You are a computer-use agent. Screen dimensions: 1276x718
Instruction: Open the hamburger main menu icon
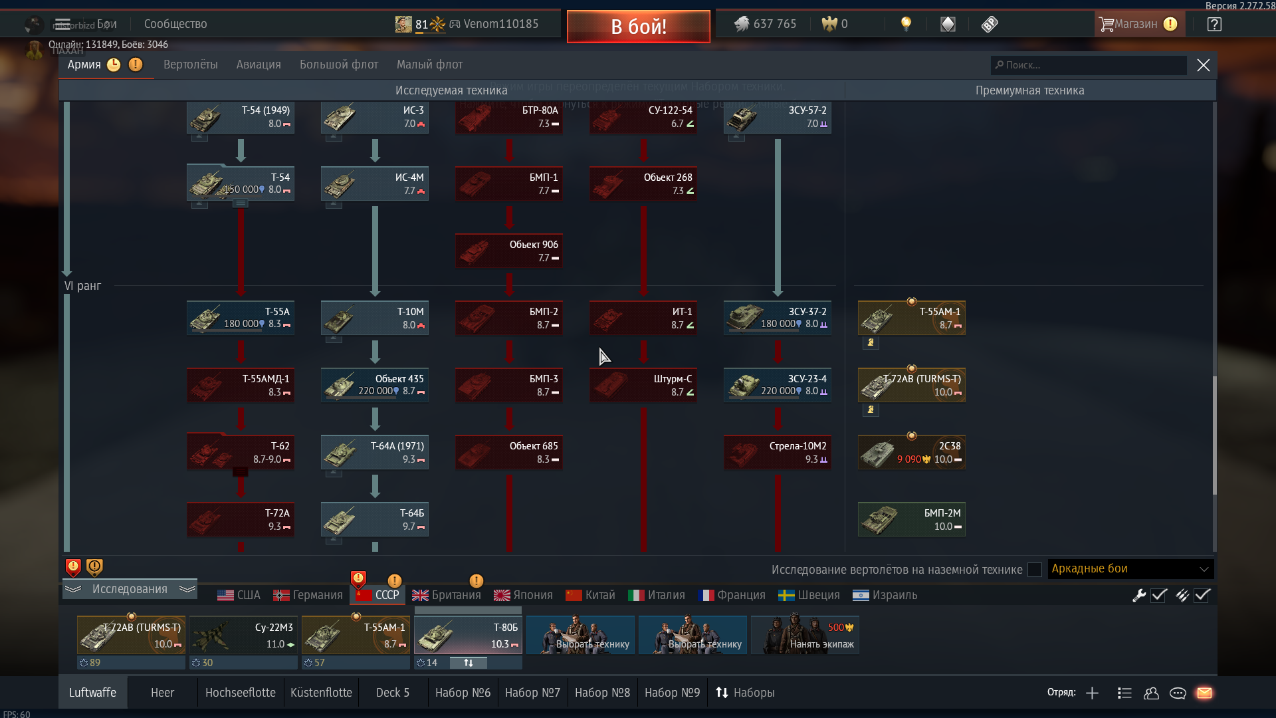point(62,25)
